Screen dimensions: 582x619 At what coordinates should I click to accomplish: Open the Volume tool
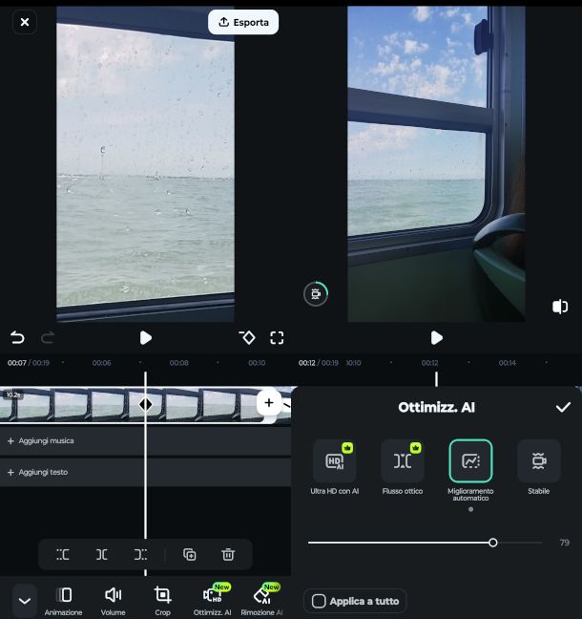[114, 601]
